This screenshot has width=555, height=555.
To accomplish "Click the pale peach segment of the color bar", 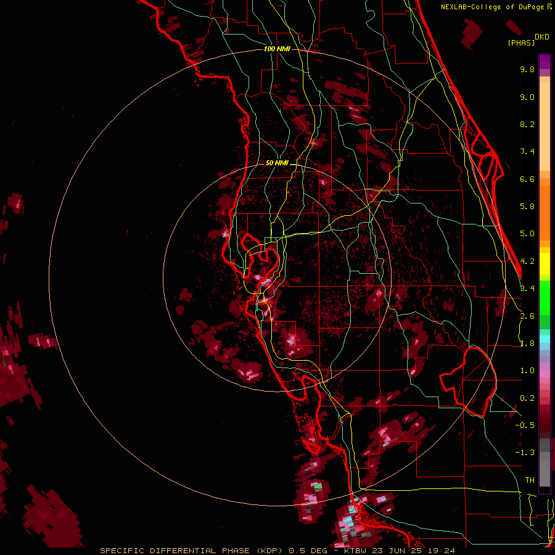I will (x=545, y=126).
